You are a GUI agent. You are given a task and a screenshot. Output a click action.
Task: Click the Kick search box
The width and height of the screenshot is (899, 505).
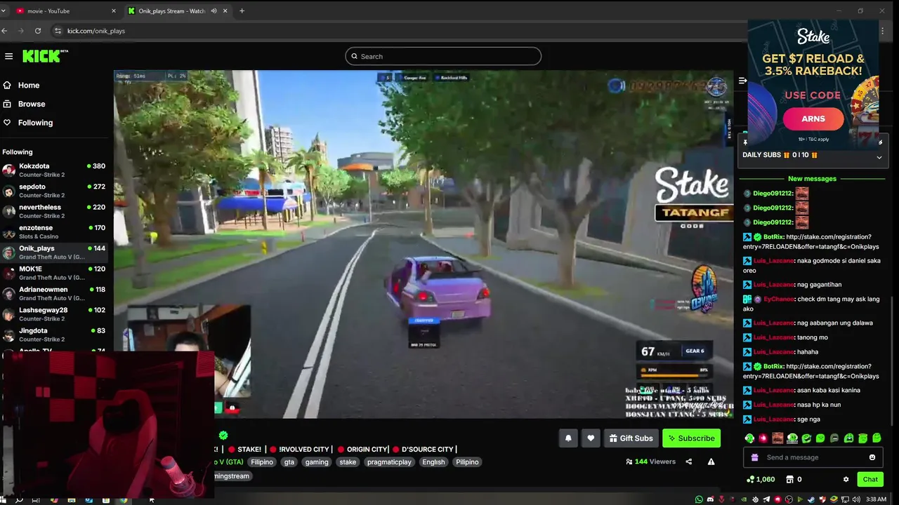[x=443, y=56]
